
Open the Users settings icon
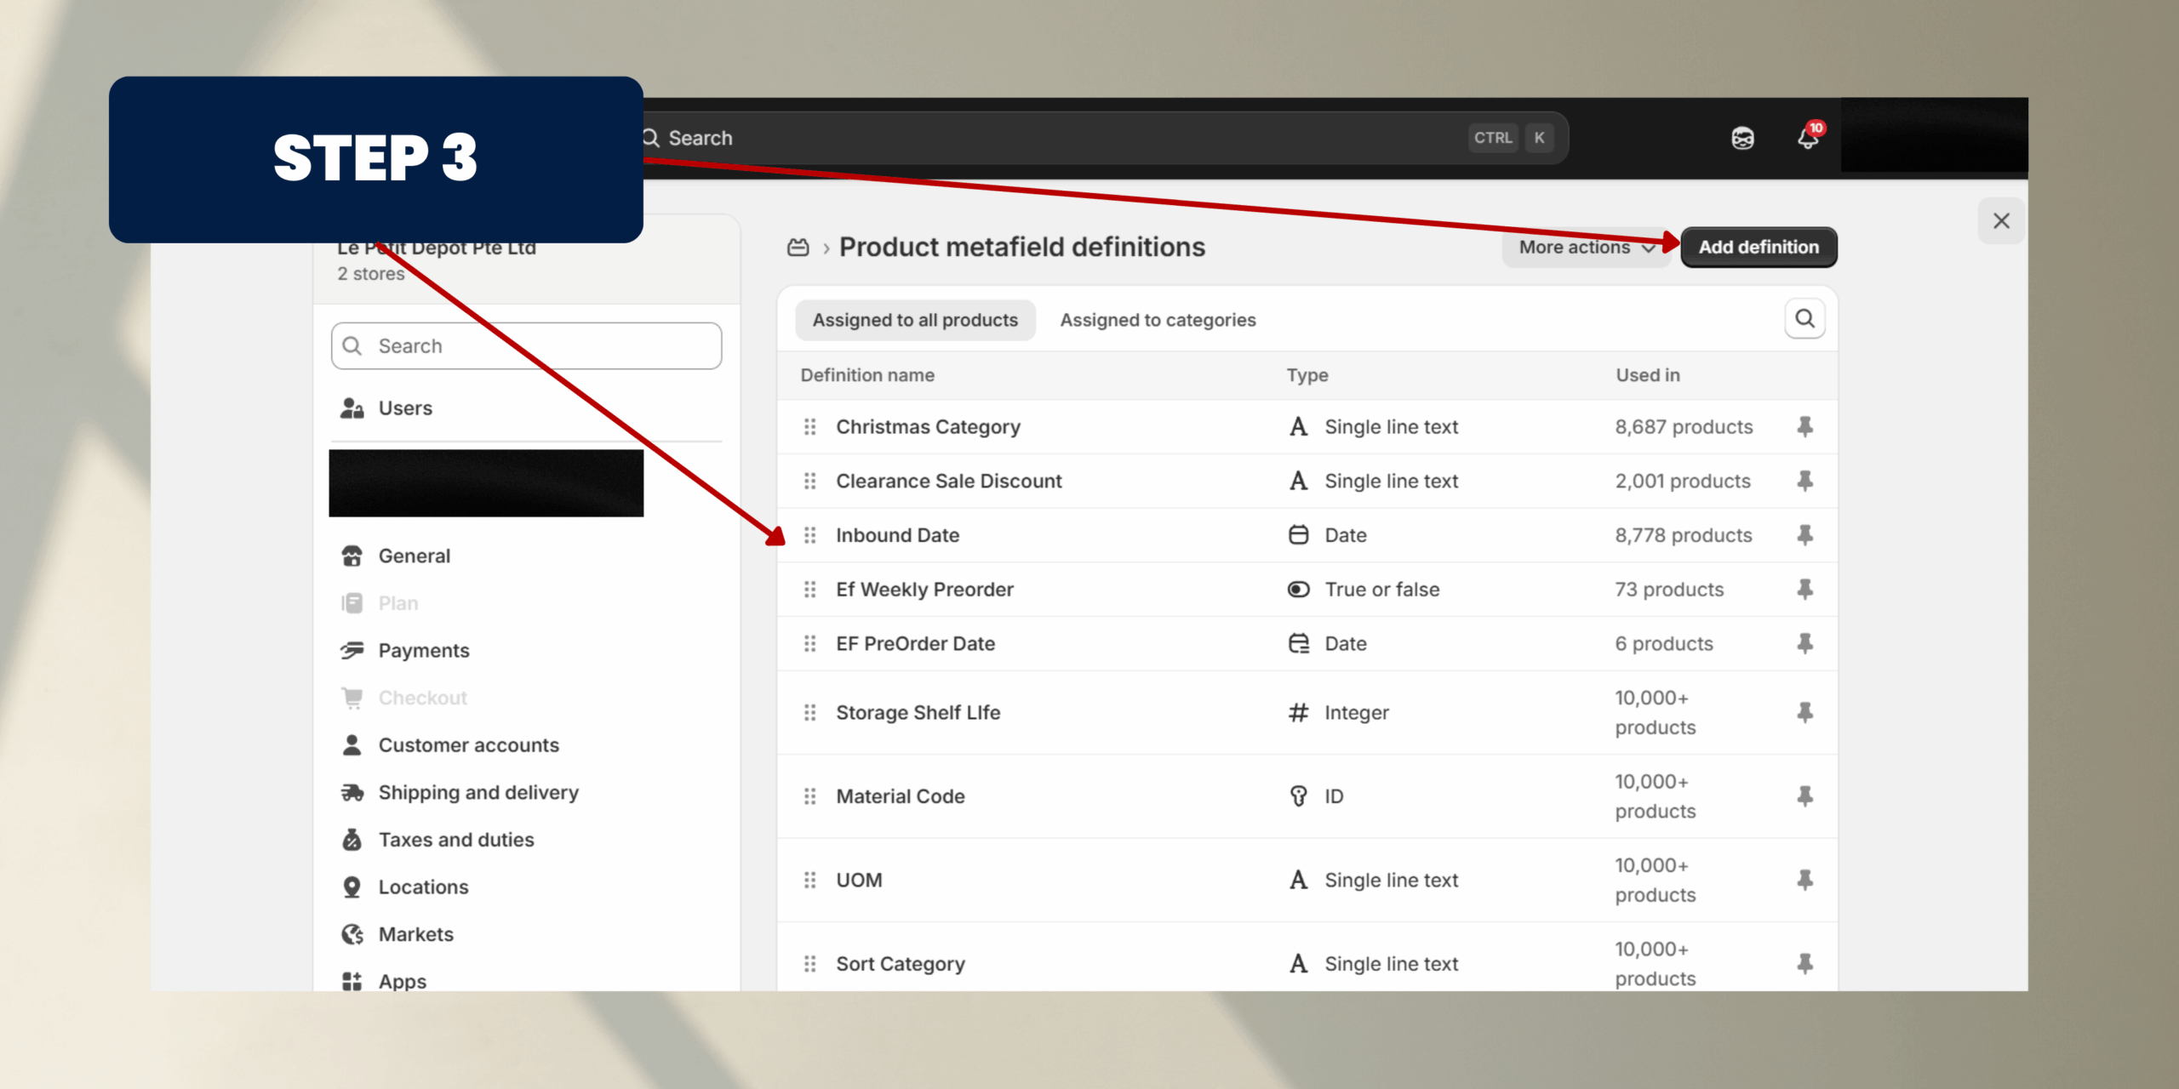coord(352,408)
